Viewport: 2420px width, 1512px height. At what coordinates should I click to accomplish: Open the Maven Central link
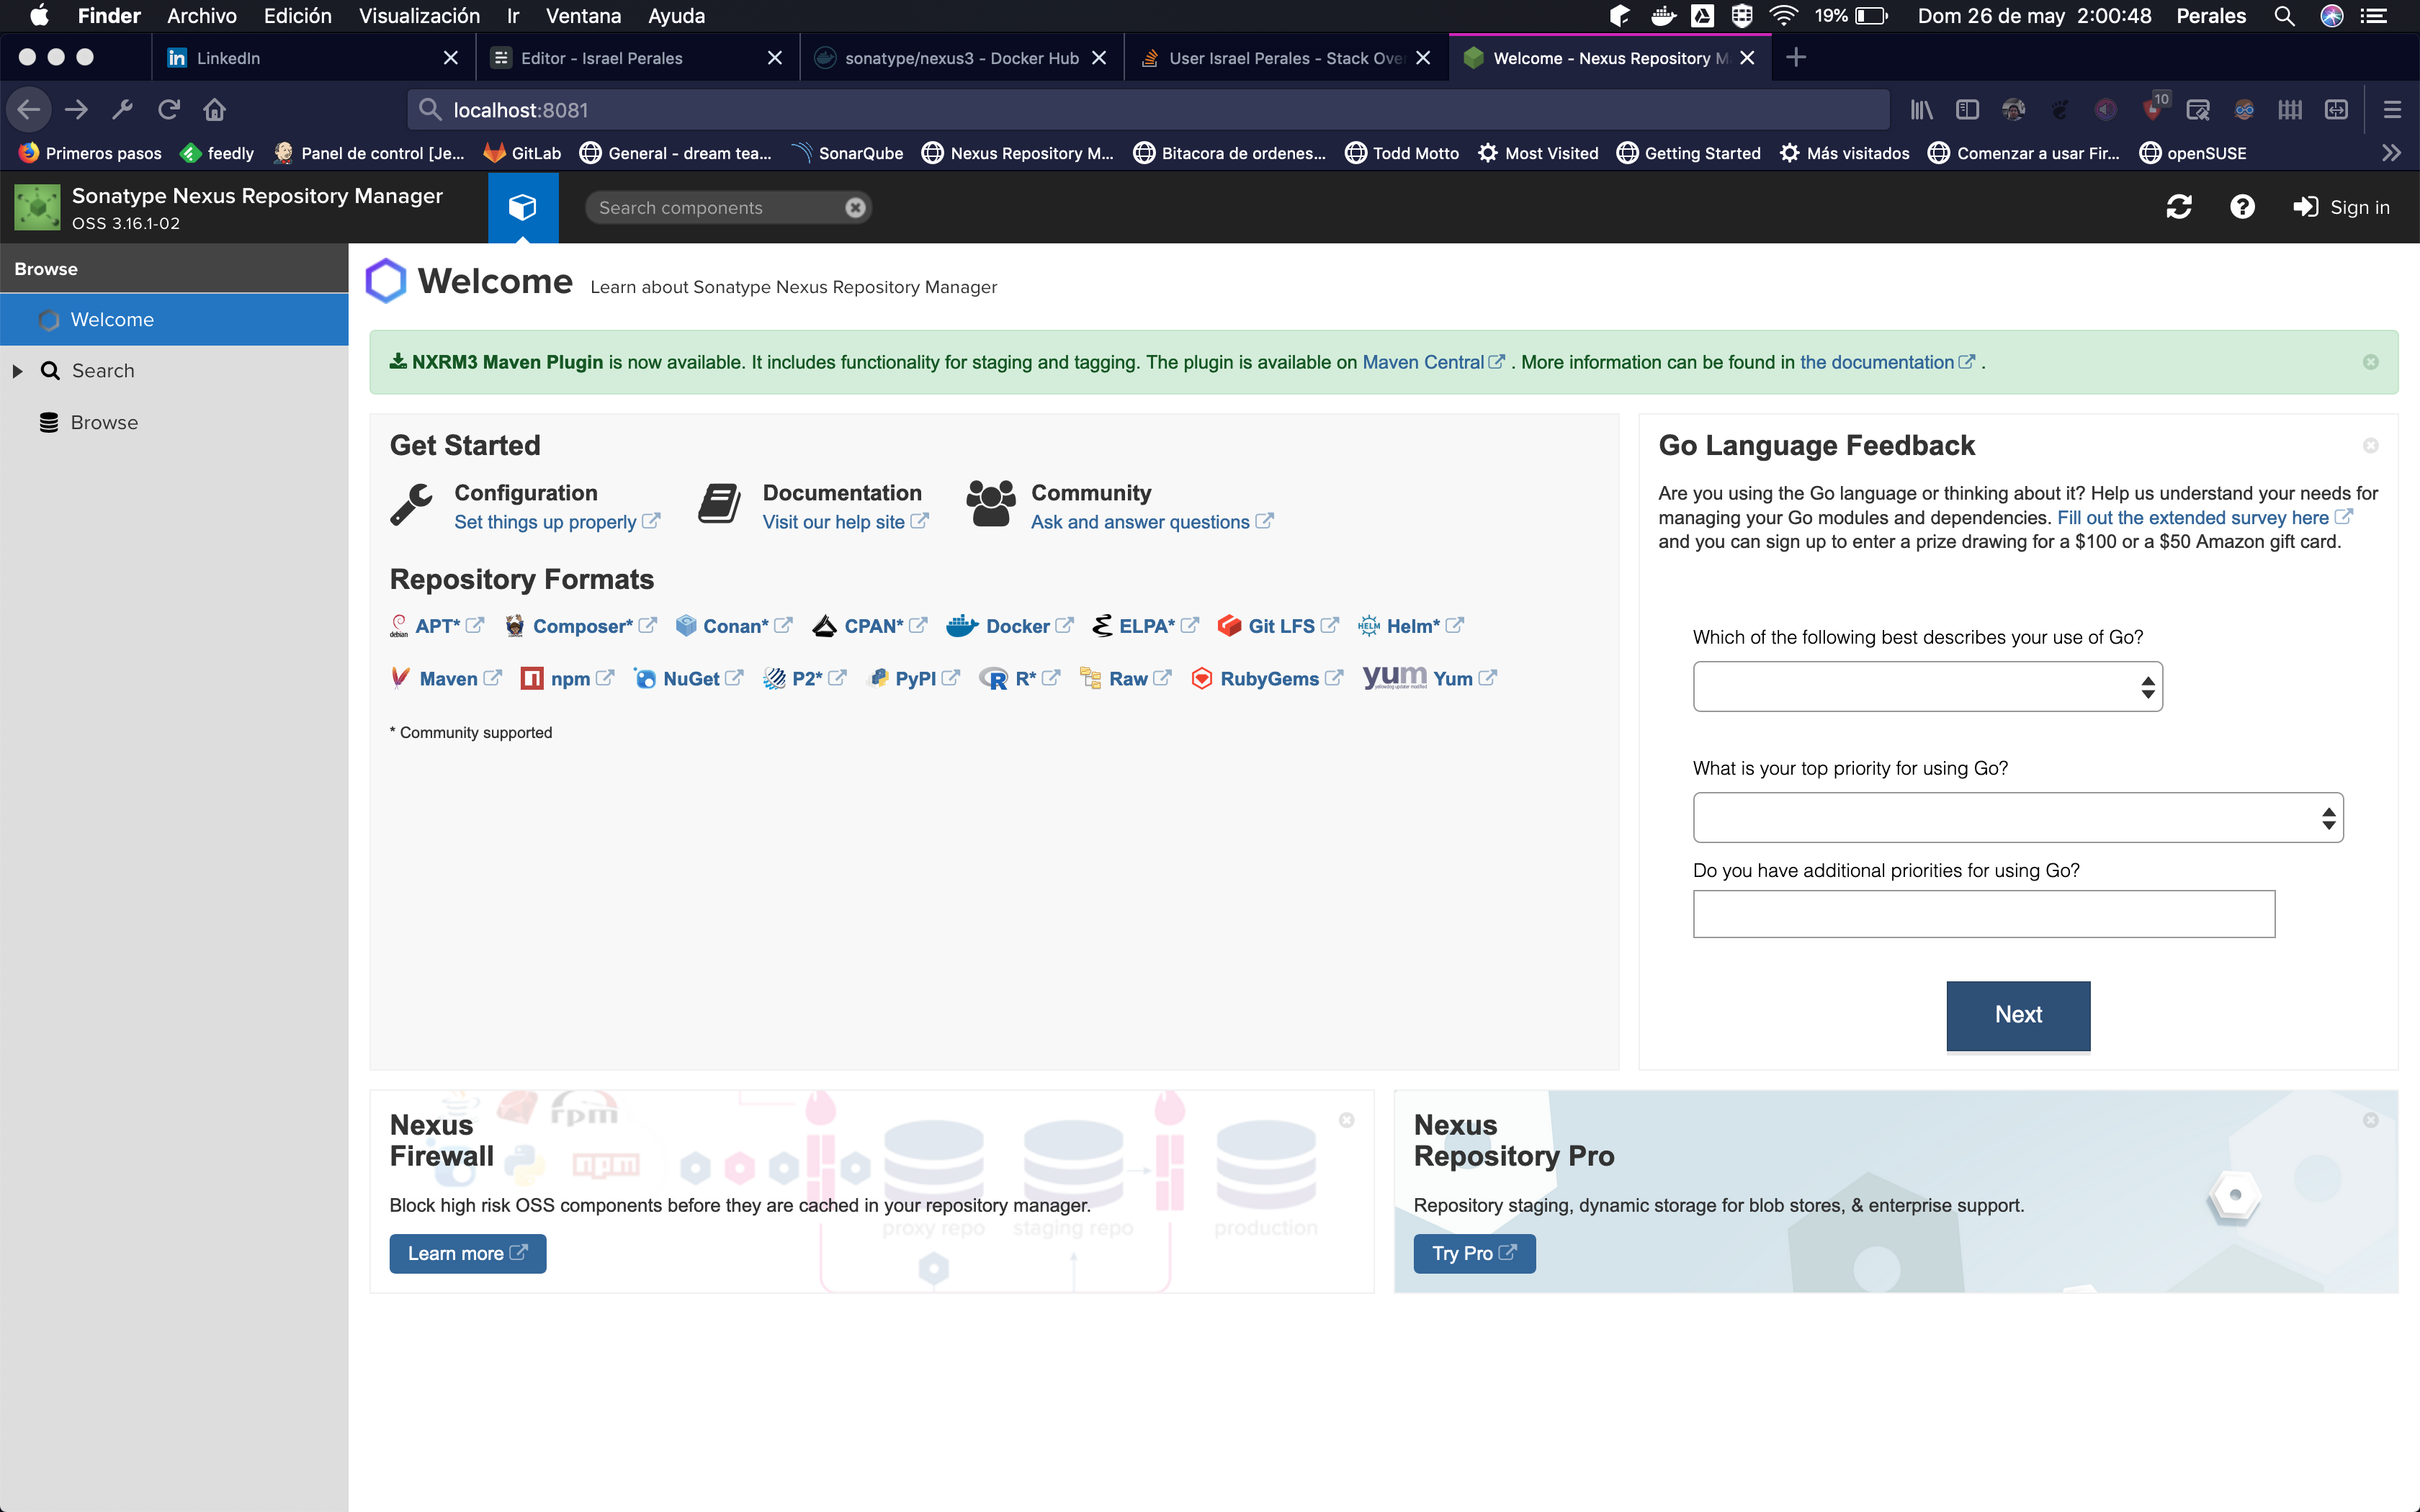click(x=1432, y=362)
